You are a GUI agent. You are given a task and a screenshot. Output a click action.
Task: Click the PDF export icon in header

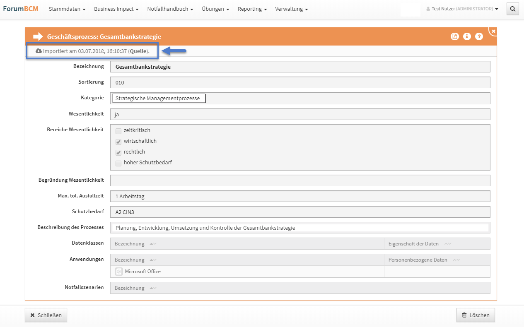[454, 36]
